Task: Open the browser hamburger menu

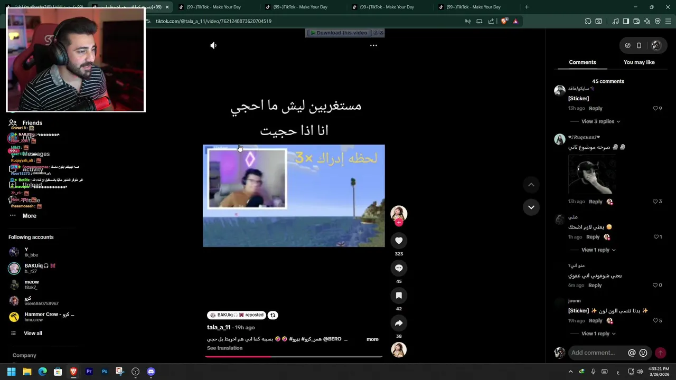Action: [x=669, y=21]
